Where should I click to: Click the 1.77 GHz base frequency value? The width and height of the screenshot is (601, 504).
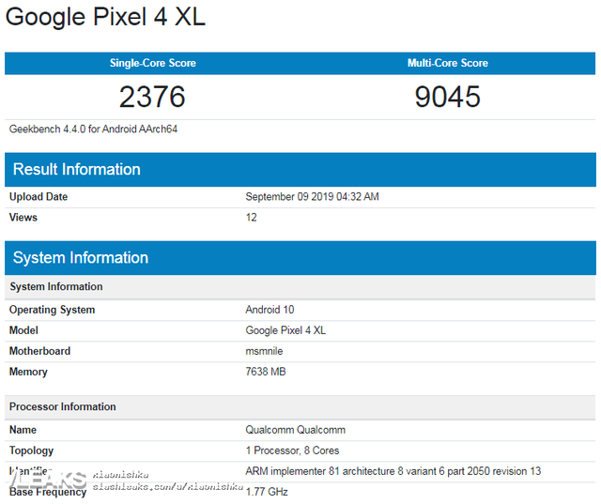[267, 492]
